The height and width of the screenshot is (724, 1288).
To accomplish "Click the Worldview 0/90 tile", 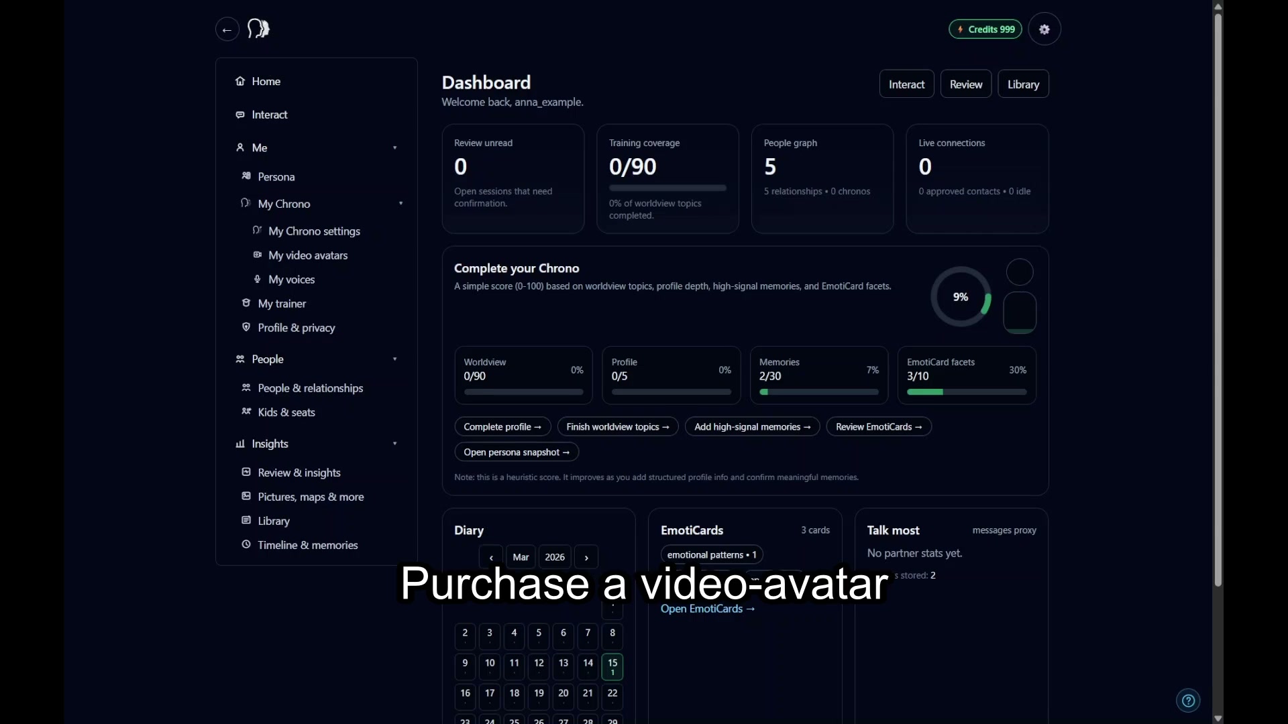I will (523, 375).
